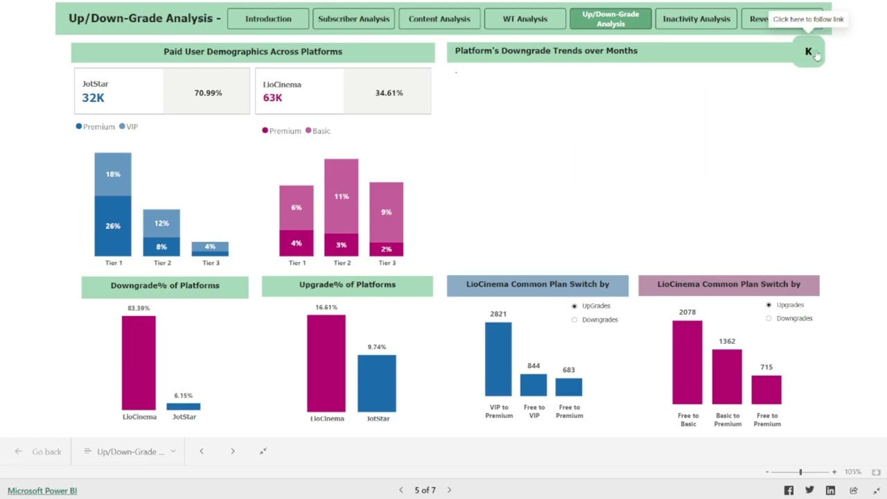Open Content Analysis tab

click(439, 19)
